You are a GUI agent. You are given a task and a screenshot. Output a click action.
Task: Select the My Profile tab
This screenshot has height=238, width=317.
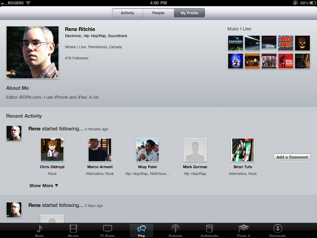click(x=189, y=13)
